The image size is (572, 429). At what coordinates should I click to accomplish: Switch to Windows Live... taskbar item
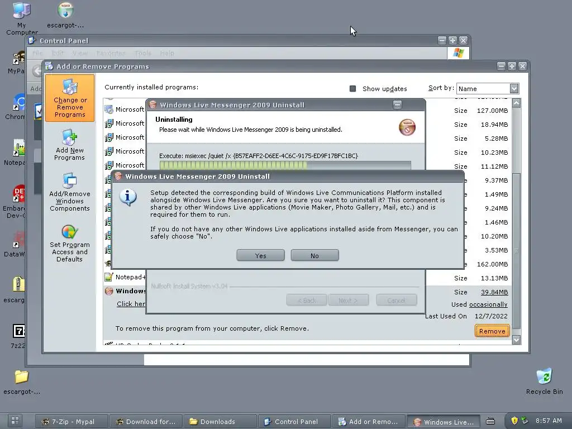pyautogui.click(x=443, y=421)
